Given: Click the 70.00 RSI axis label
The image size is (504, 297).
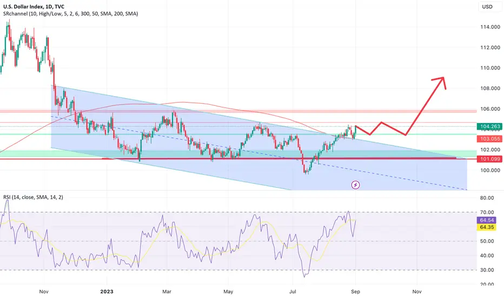Looking at the screenshot, I should 487,212.
